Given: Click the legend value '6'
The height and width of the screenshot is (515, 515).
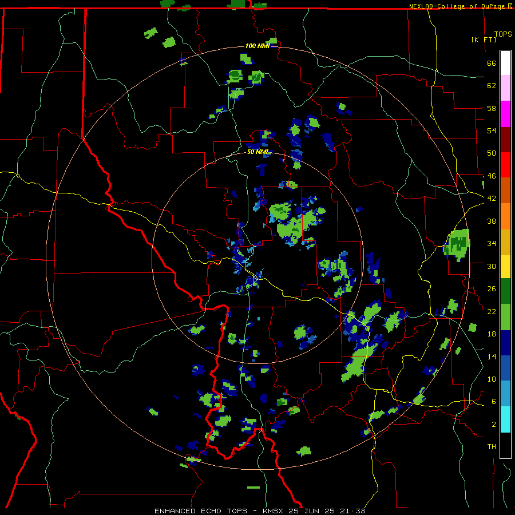Looking at the screenshot, I should [x=494, y=401].
